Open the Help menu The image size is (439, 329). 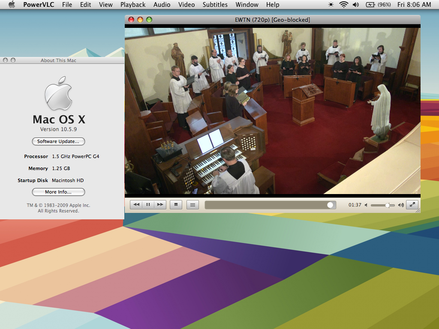click(x=272, y=4)
